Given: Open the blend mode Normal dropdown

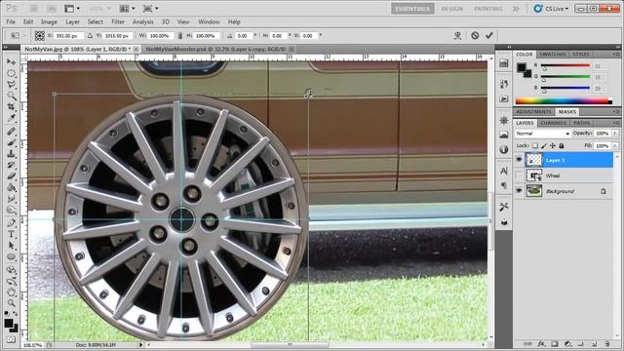Looking at the screenshot, I should (543, 134).
